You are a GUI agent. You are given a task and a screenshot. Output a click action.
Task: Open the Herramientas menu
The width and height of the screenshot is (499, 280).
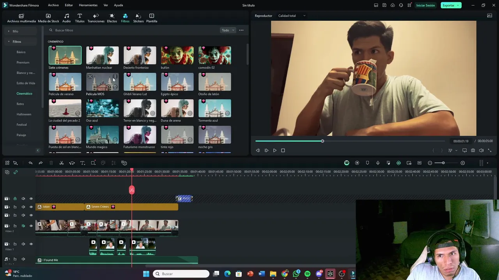[88, 5]
